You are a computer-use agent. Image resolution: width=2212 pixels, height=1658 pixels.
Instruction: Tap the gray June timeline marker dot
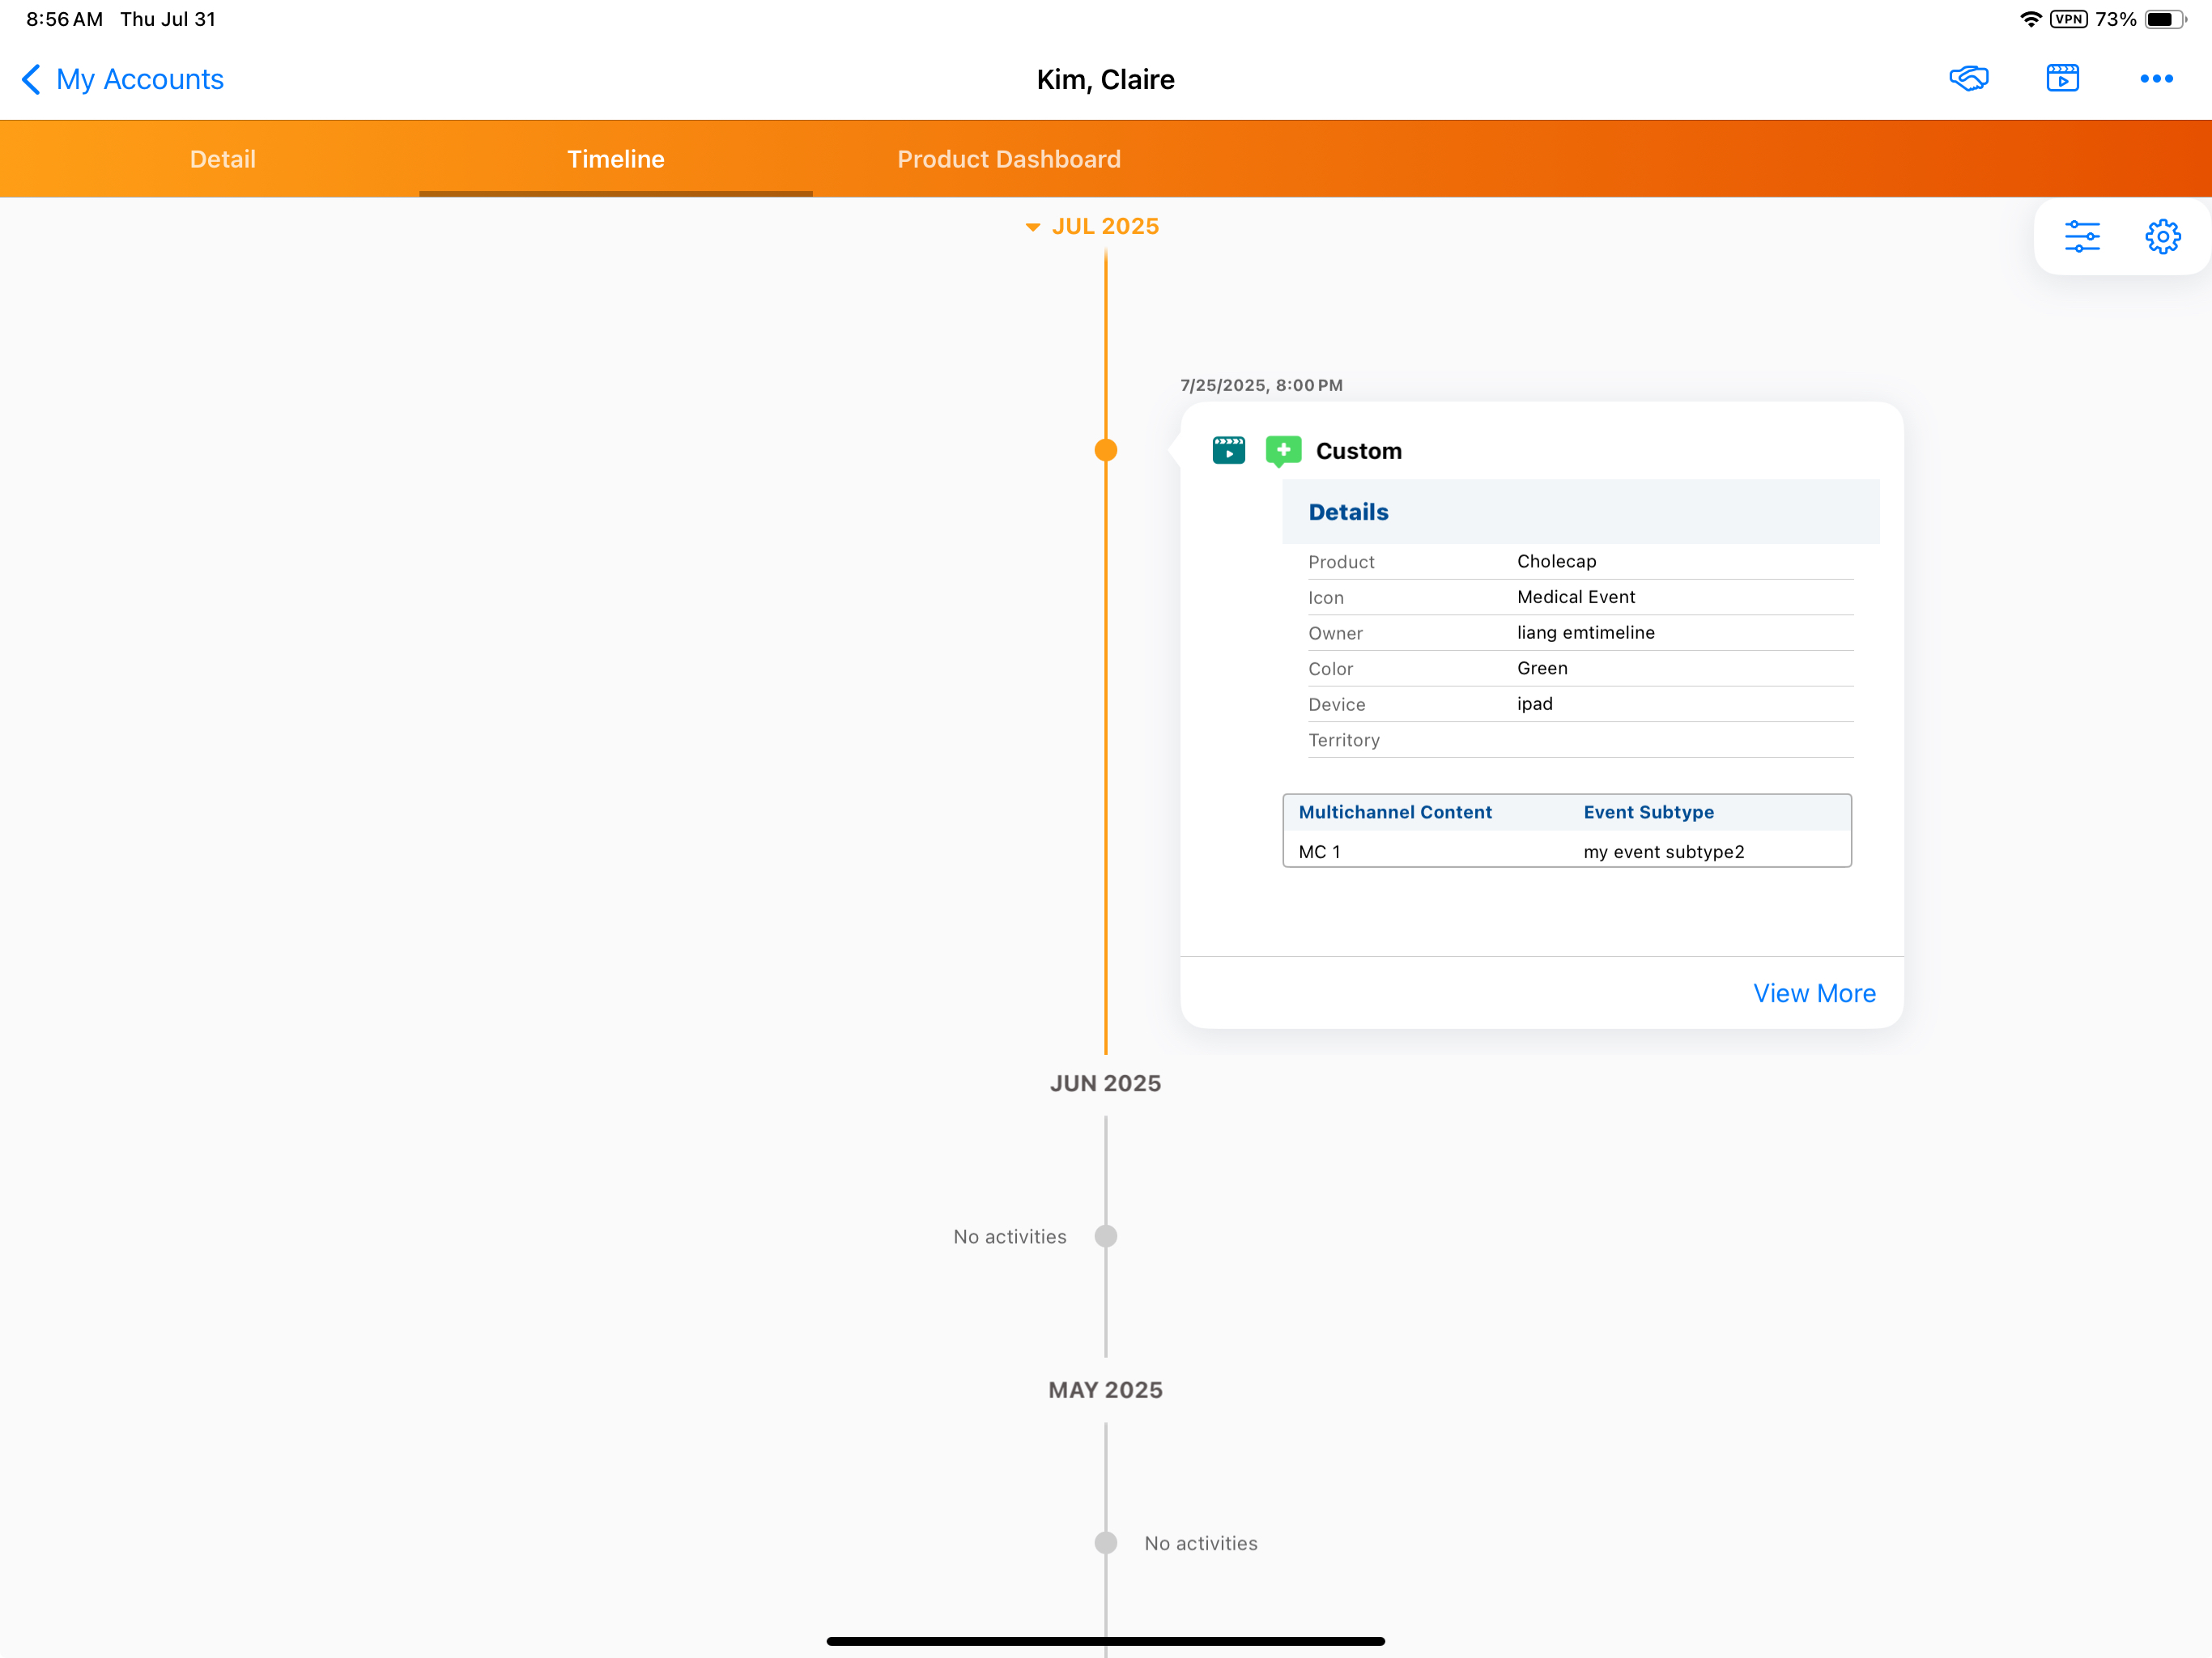[1105, 1236]
